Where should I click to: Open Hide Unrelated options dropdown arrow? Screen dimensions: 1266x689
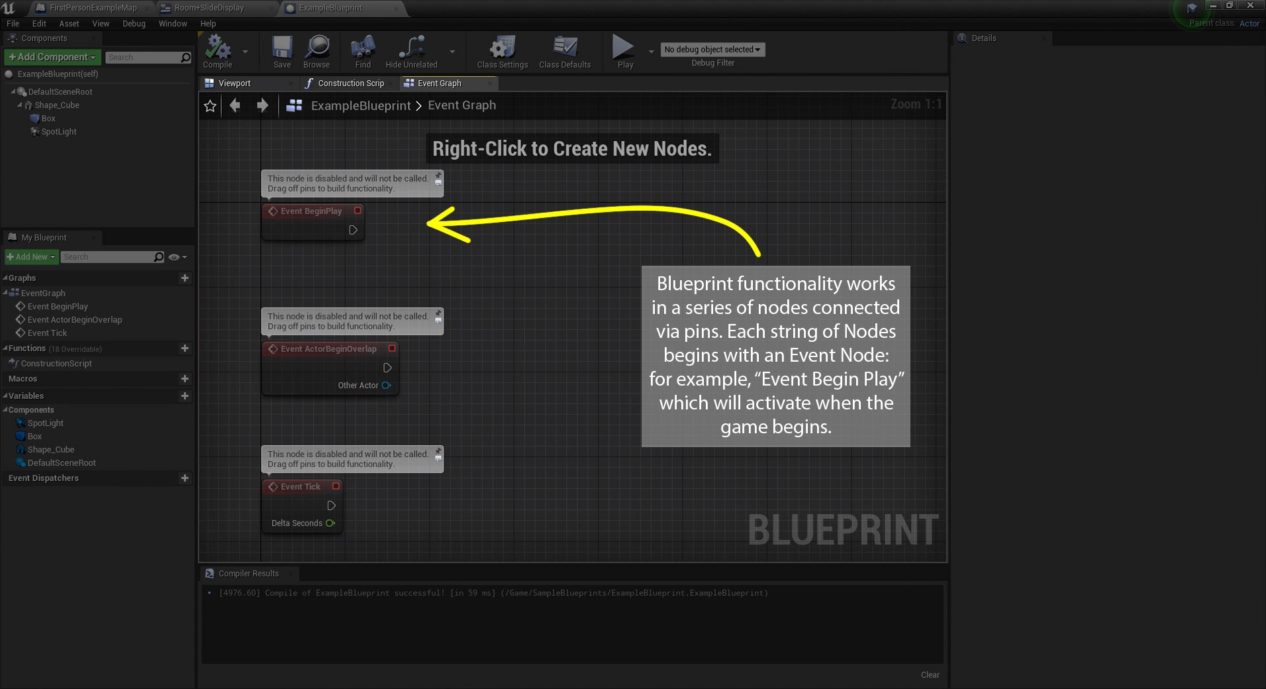pyautogui.click(x=452, y=52)
